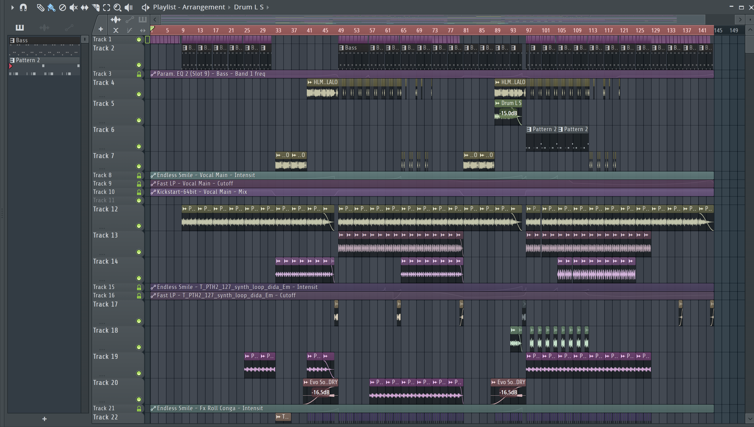Open the Drum L S clip dropdown

click(268, 7)
